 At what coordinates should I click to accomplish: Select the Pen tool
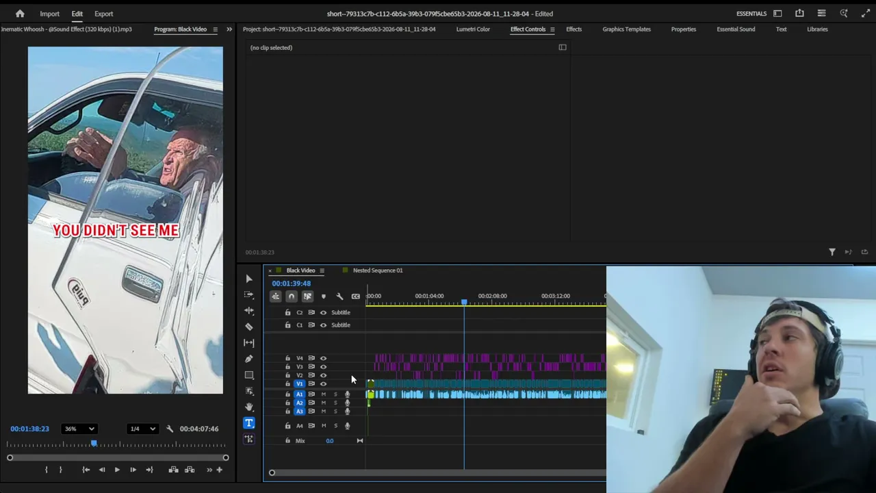click(x=249, y=359)
